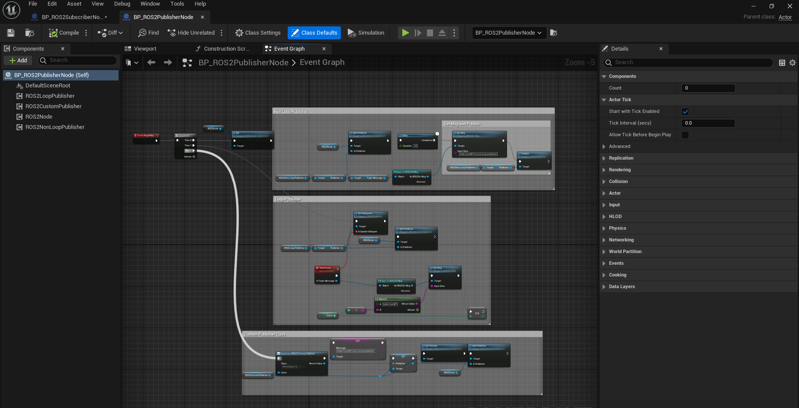Open the Diff dropdown

point(110,33)
